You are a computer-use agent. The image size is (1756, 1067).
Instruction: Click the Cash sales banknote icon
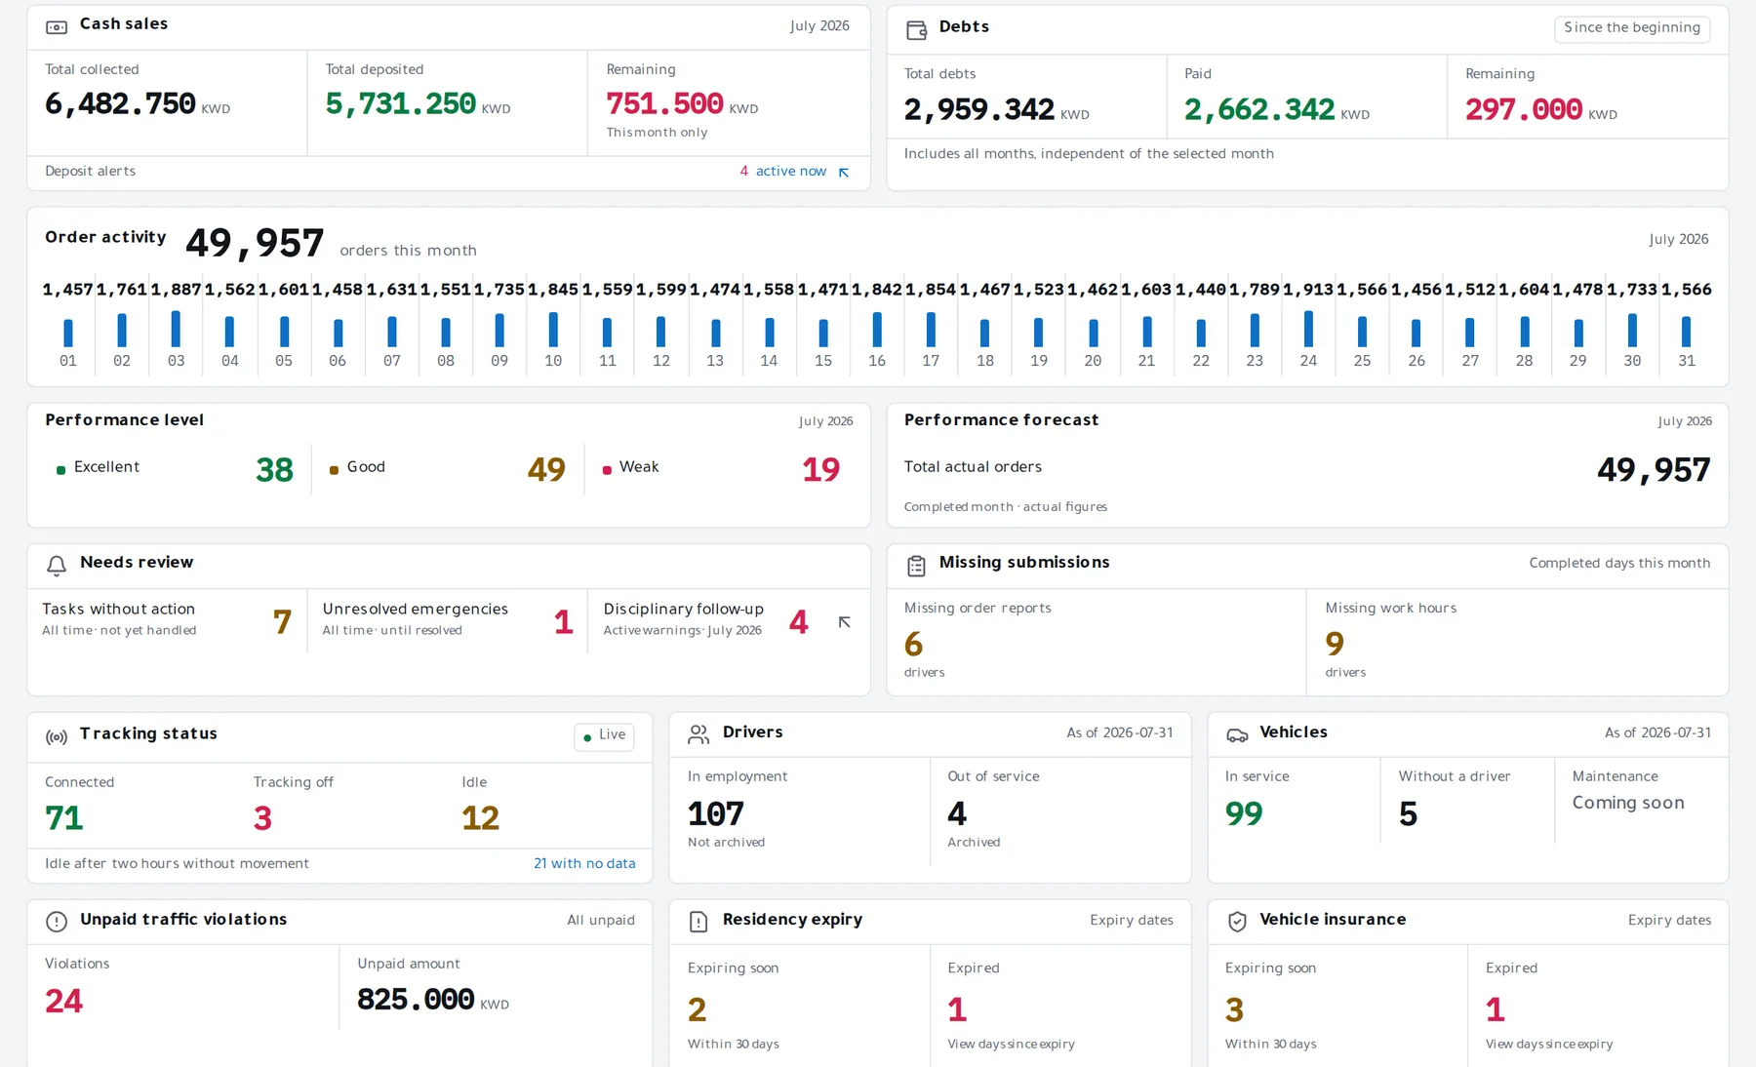tap(57, 27)
